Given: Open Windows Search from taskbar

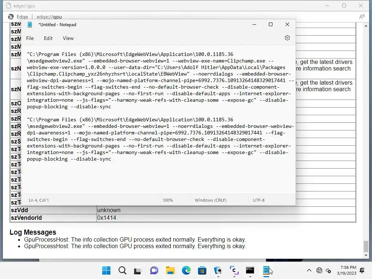Looking at the screenshot, I should pyautogui.click(x=122, y=270).
